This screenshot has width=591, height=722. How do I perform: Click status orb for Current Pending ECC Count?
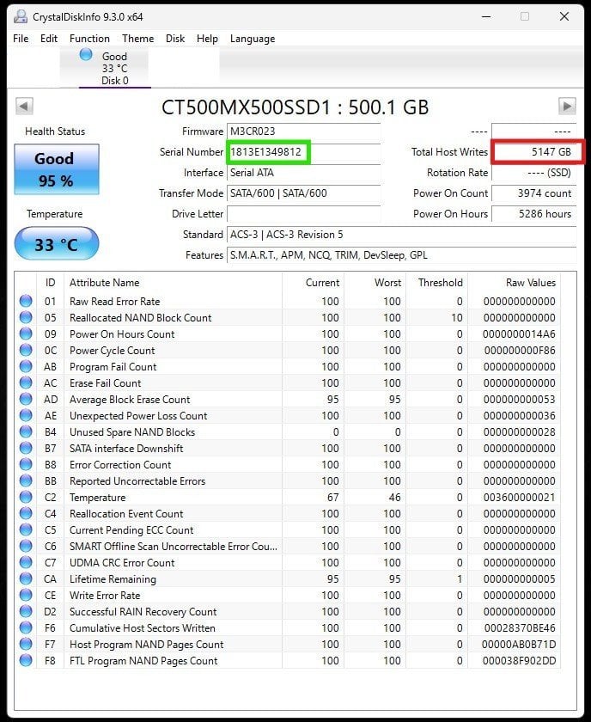click(26, 530)
